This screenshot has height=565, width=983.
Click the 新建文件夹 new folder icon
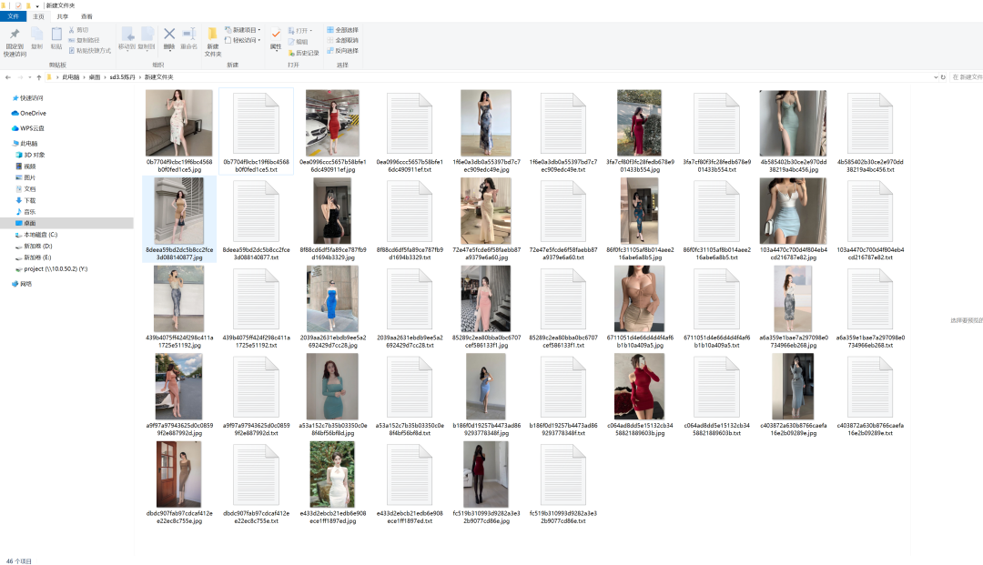(212, 34)
